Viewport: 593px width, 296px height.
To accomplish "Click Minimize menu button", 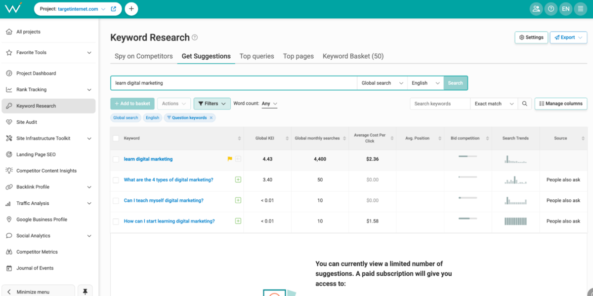I will pyautogui.click(x=39, y=291).
